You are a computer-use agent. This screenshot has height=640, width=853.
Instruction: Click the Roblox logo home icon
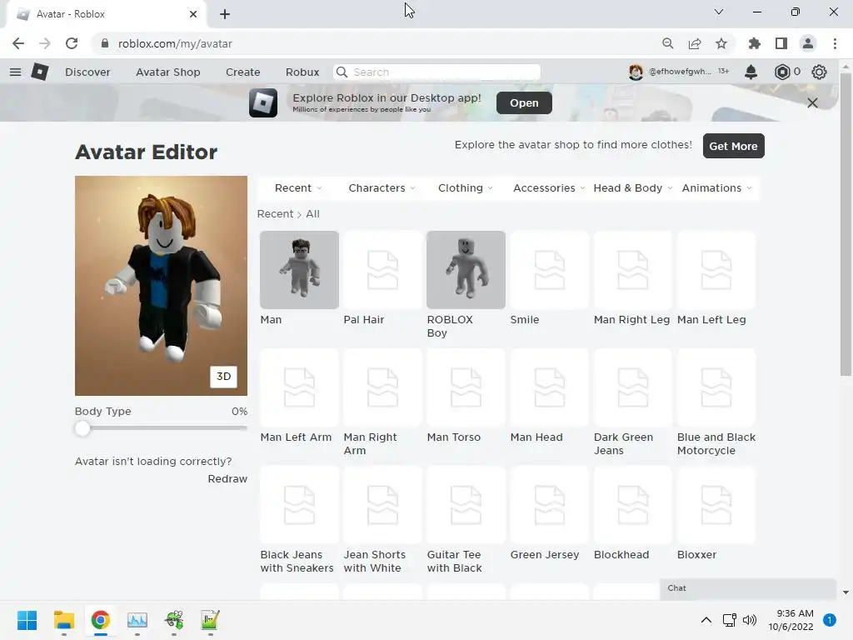click(40, 72)
